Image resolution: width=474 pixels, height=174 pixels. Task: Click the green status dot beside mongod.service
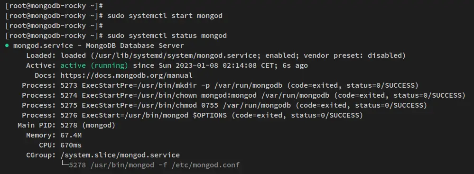point(7,46)
